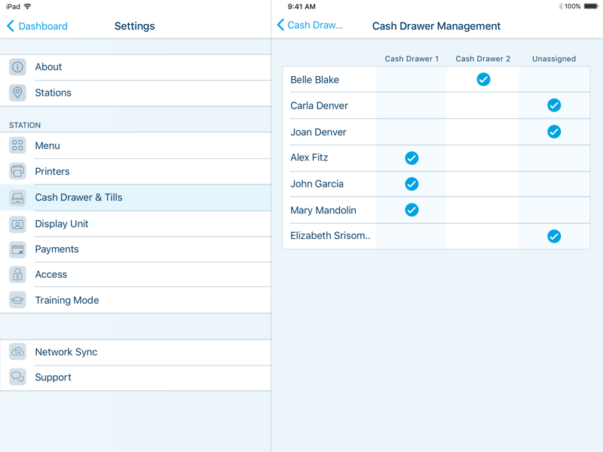Click the Menu grid icon
The width and height of the screenshot is (603, 452).
[x=17, y=145]
